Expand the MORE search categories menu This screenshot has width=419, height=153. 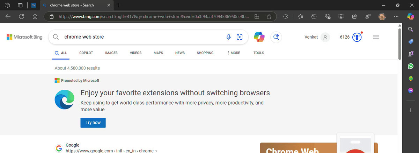click(233, 53)
